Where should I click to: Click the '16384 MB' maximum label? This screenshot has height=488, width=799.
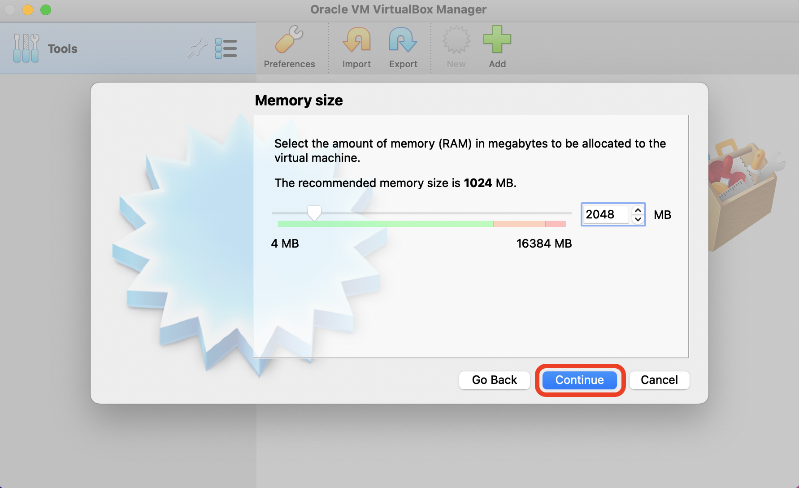(544, 244)
